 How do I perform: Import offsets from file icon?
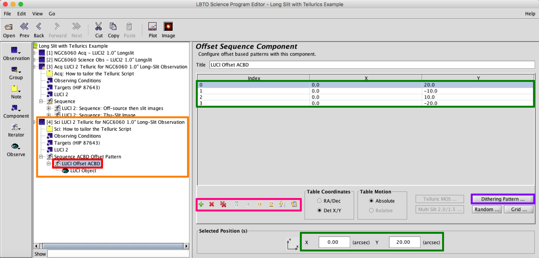point(282,204)
